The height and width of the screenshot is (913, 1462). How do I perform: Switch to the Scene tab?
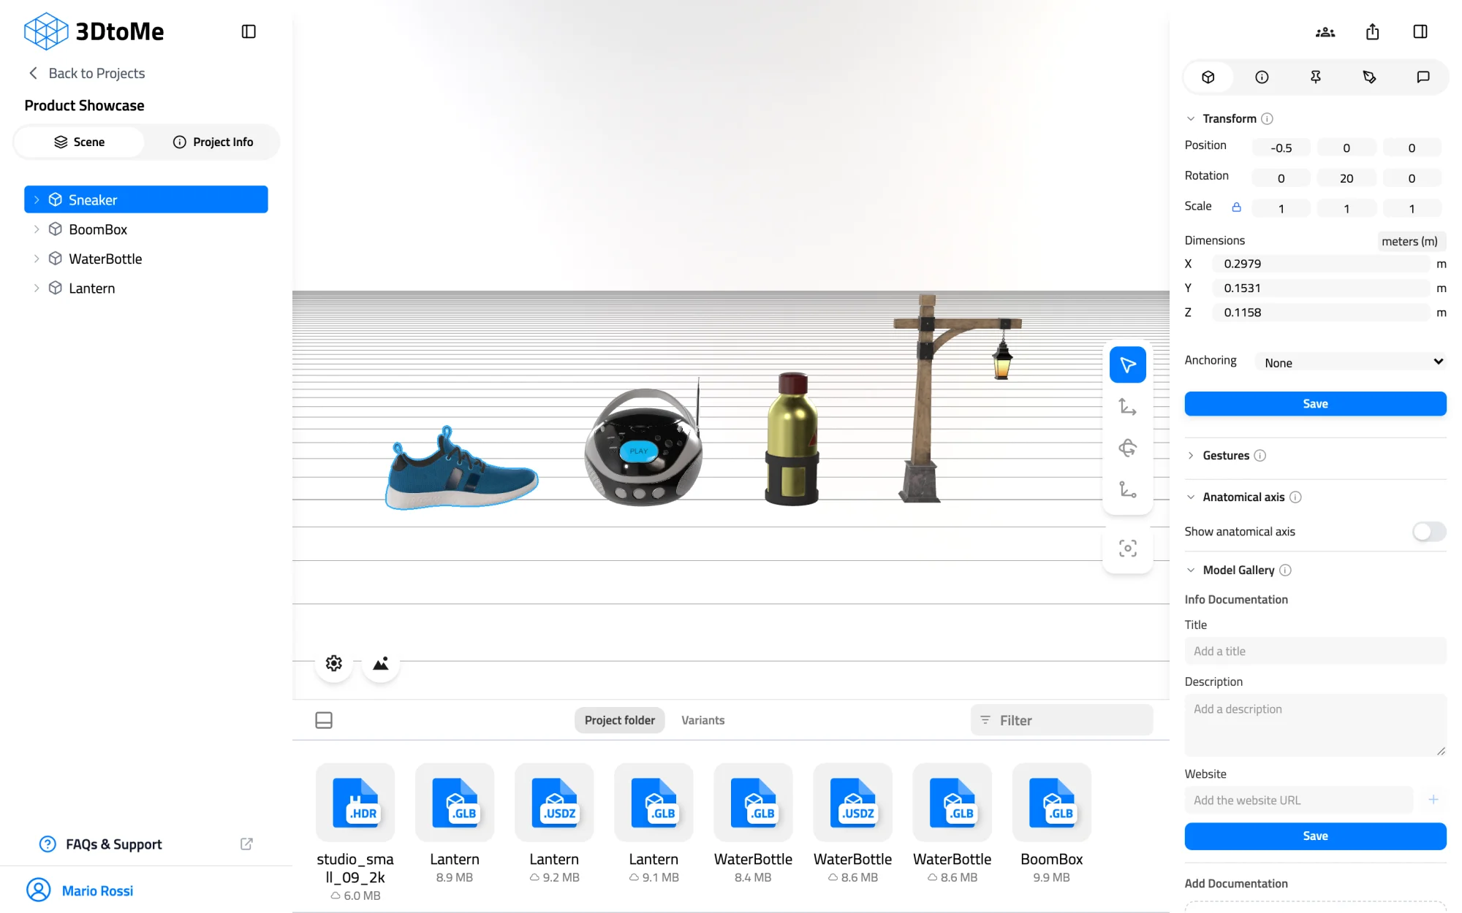(79, 142)
